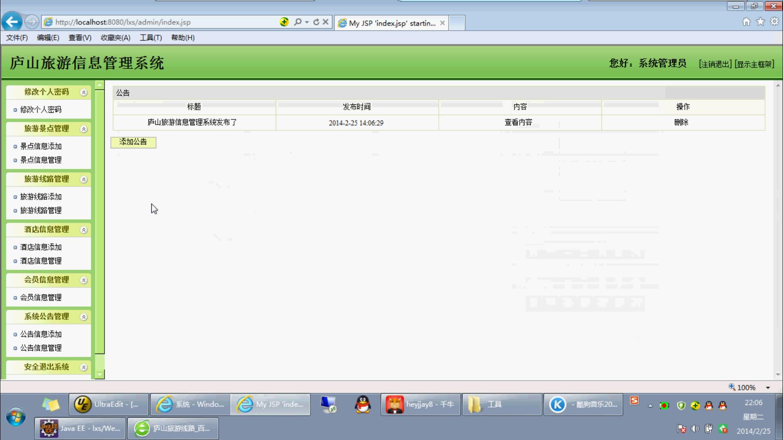
Task: Click the Sogou input method tray icon
Action: click(635, 400)
